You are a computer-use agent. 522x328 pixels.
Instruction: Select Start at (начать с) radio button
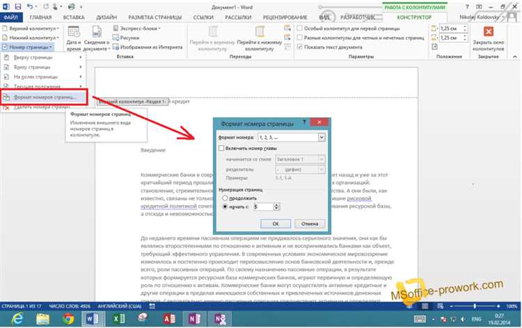point(225,206)
